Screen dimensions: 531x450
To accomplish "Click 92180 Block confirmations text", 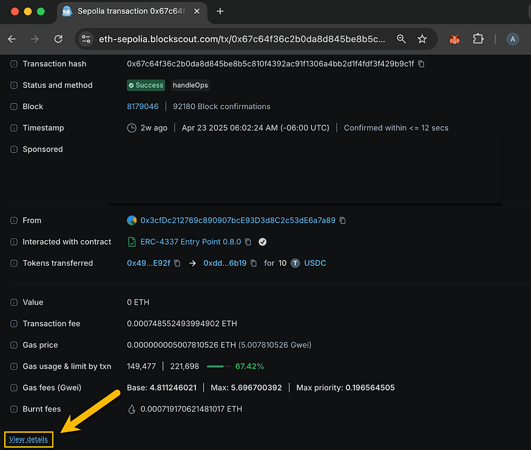I will 222,107.
